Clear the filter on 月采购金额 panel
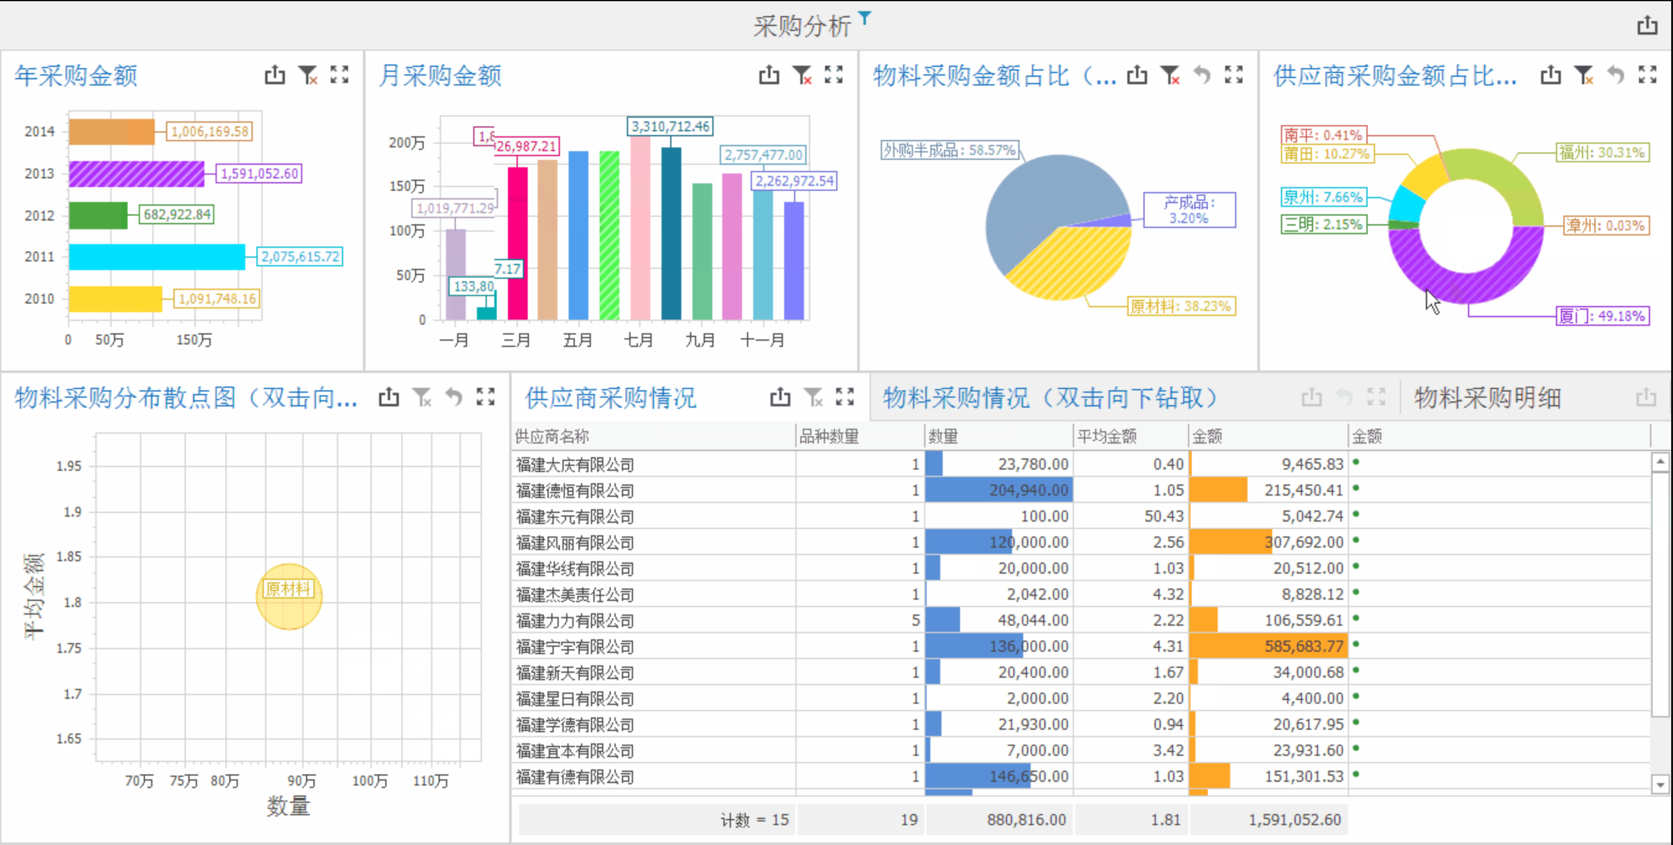 point(802,76)
